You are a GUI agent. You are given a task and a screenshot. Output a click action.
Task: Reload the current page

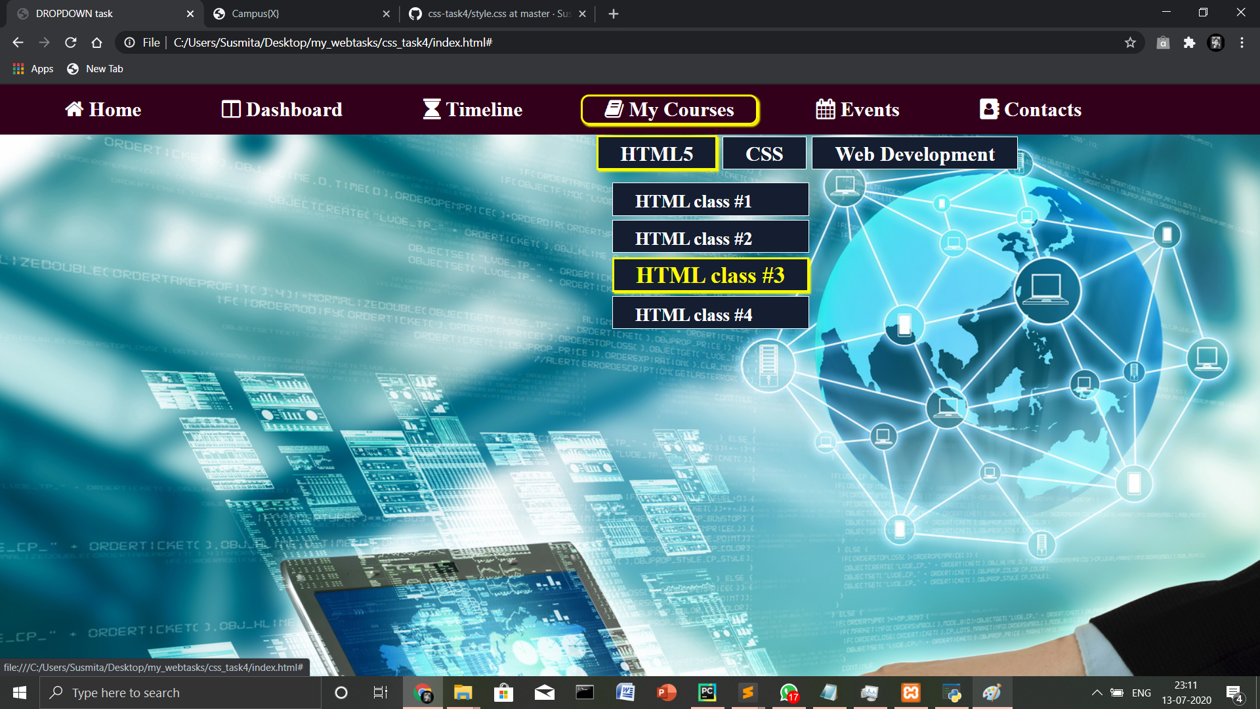(x=71, y=43)
